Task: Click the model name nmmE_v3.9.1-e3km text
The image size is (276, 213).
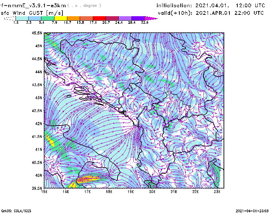Action: coord(37,6)
